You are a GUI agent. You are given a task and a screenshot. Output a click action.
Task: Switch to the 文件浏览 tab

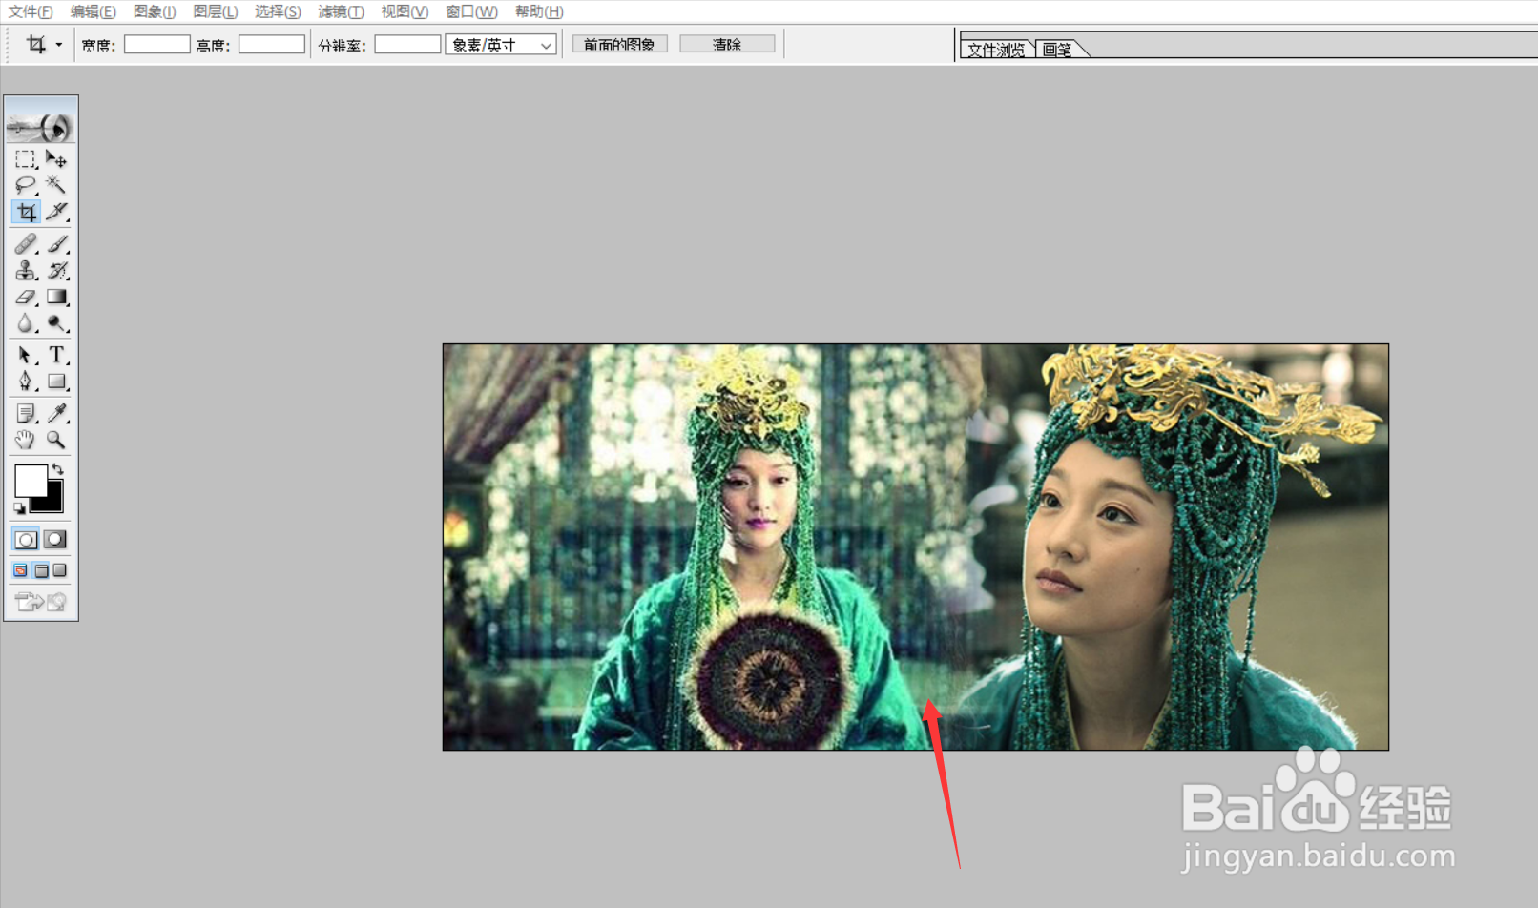click(x=996, y=50)
